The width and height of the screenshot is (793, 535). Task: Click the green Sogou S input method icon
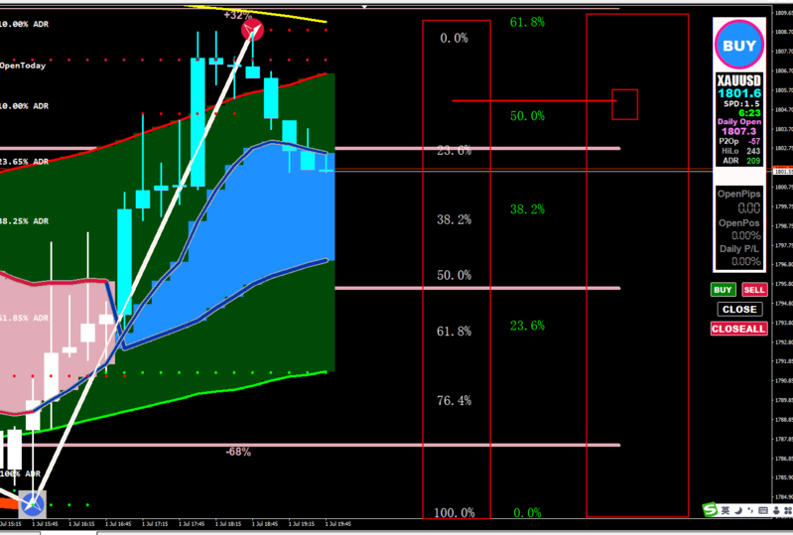[710, 510]
